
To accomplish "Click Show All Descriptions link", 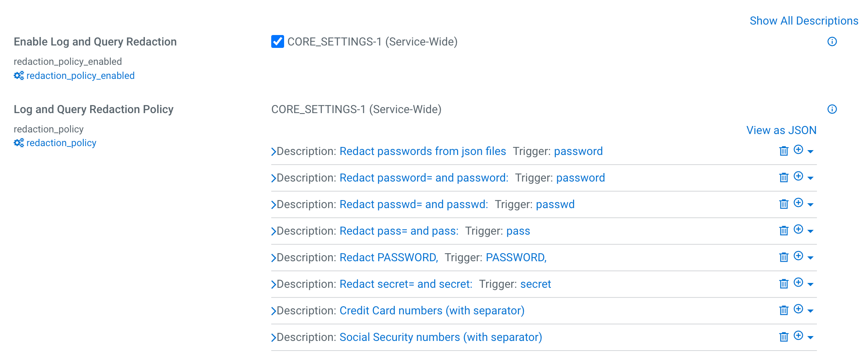I will click(804, 21).
